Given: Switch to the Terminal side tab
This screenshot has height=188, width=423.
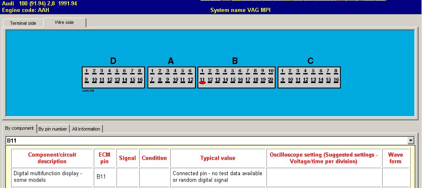Looking at the screenshot, I should [23, 23].
